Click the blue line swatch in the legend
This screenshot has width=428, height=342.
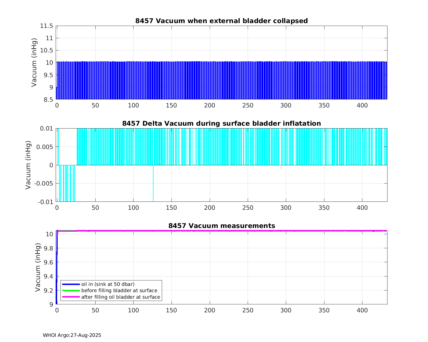tap(71, 284)
